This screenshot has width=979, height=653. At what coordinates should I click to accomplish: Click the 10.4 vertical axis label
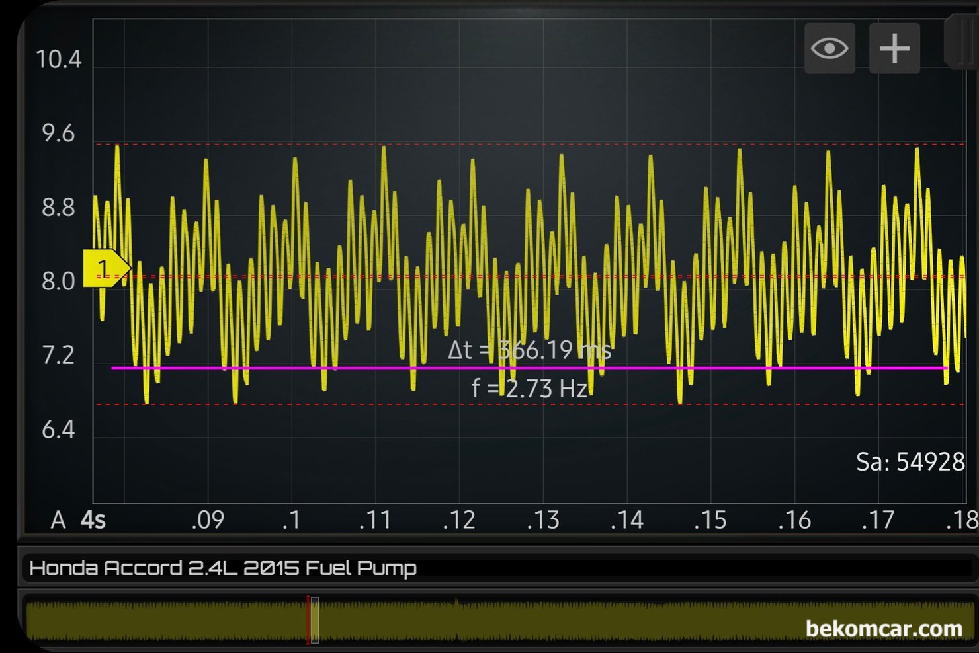click(x=58, y=59)
